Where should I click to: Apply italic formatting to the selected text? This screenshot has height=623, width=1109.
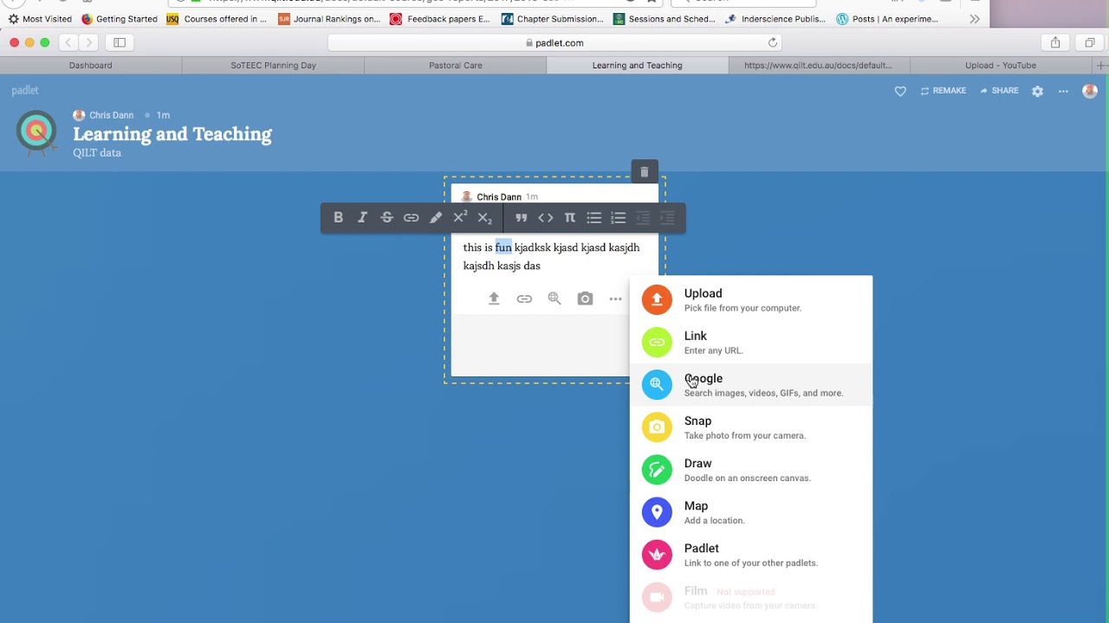(x=363, y=218)
